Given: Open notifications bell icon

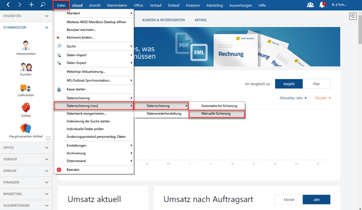Looking at the screenshot, I should pyautogui.click(x=323, y=5).
